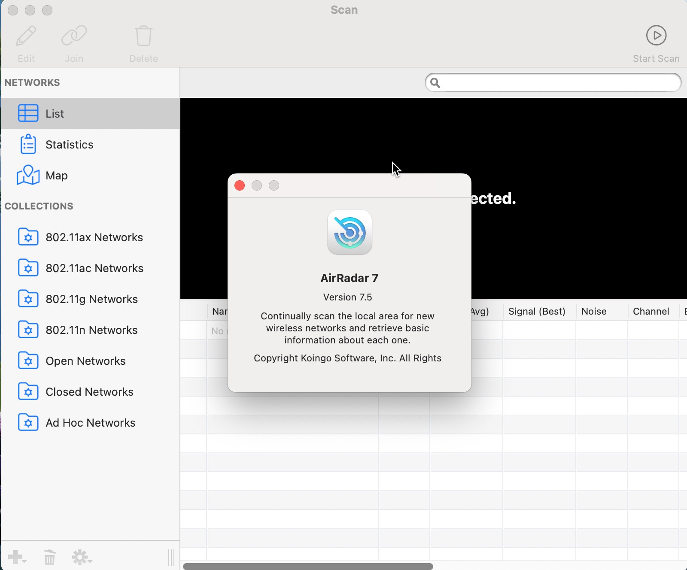The width and height of the screenshot is (687, 570).
Task: Click the sidebar resize grip handle
Action: click(x=171, y=557)
